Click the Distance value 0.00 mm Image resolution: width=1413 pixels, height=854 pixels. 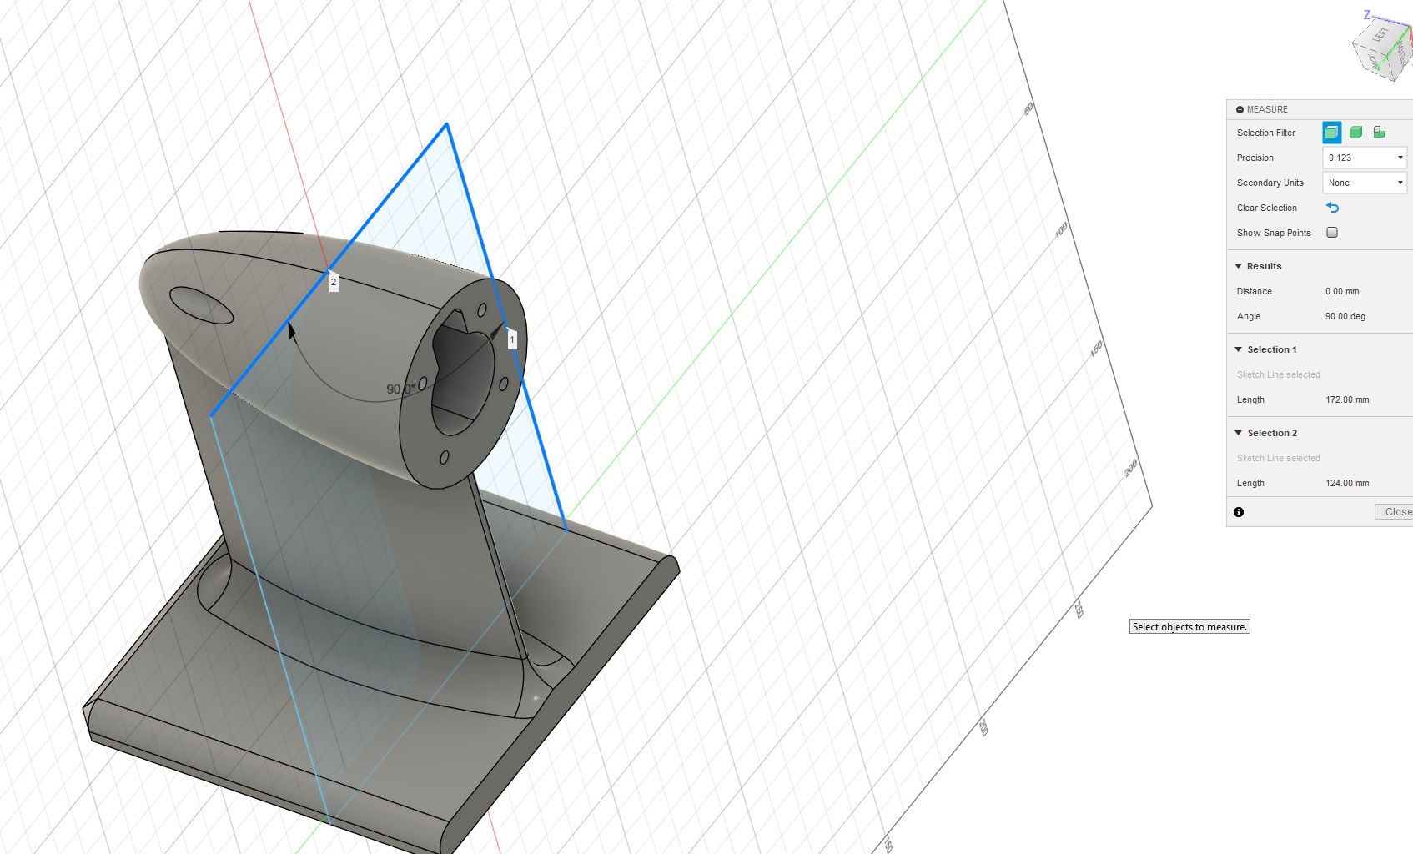1342,291
